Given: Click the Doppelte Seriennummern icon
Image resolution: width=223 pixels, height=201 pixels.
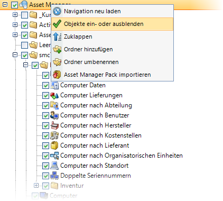Looking at the screenshot, I should [54, 176].
